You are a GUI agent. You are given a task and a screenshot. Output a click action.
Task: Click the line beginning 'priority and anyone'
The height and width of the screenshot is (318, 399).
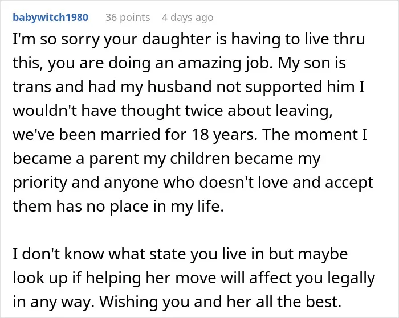click(x=193, y=182)
